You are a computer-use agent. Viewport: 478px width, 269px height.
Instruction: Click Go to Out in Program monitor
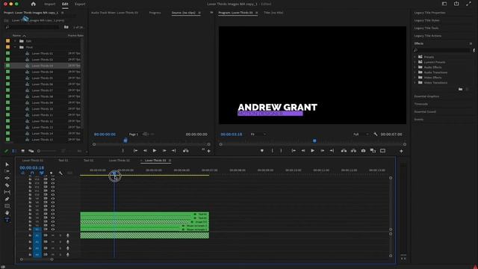point(332,151)
